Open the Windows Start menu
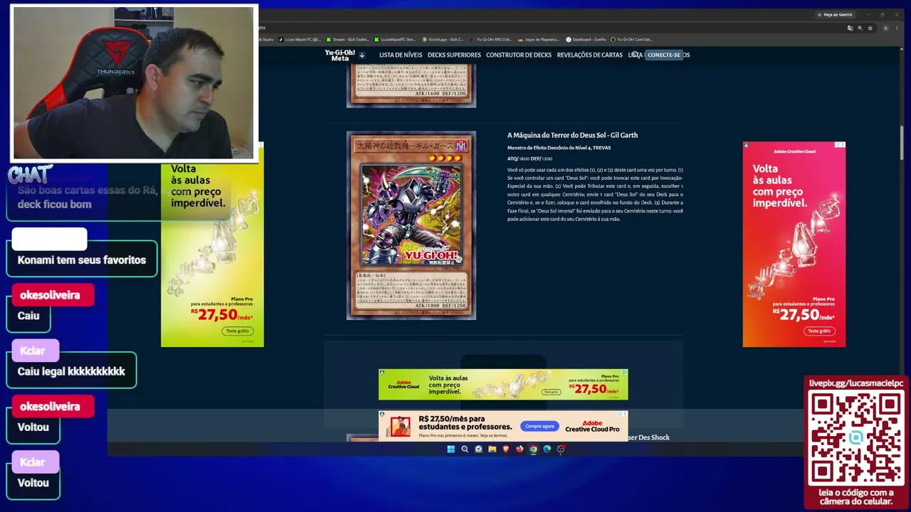 451,449
